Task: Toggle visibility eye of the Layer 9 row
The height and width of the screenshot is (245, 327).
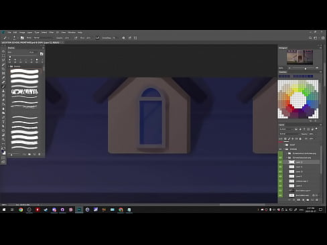Action: coord(280,176)
